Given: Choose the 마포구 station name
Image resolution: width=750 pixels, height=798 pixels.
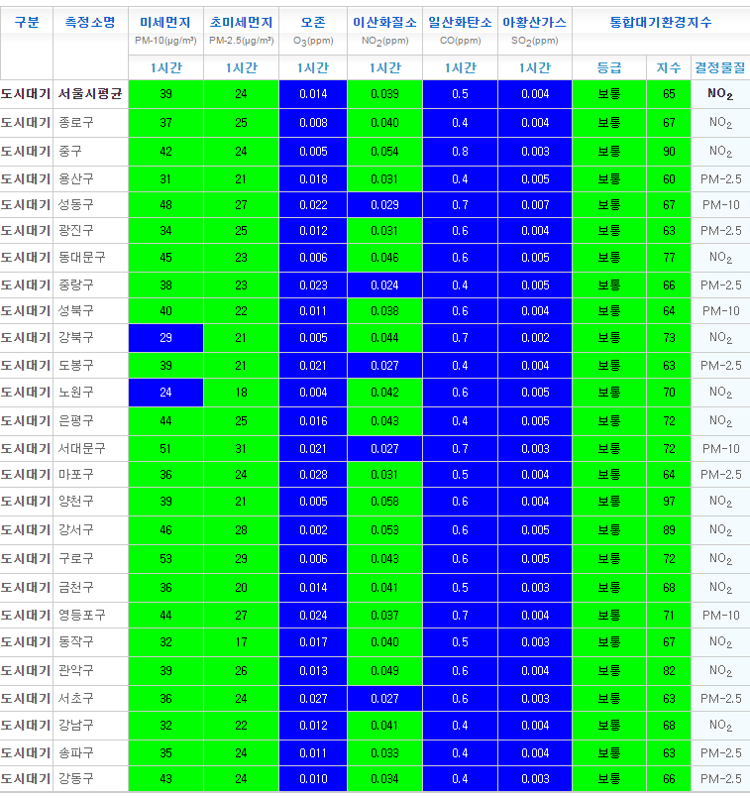Looking at the screenshot, I should (x=72, y=474).
